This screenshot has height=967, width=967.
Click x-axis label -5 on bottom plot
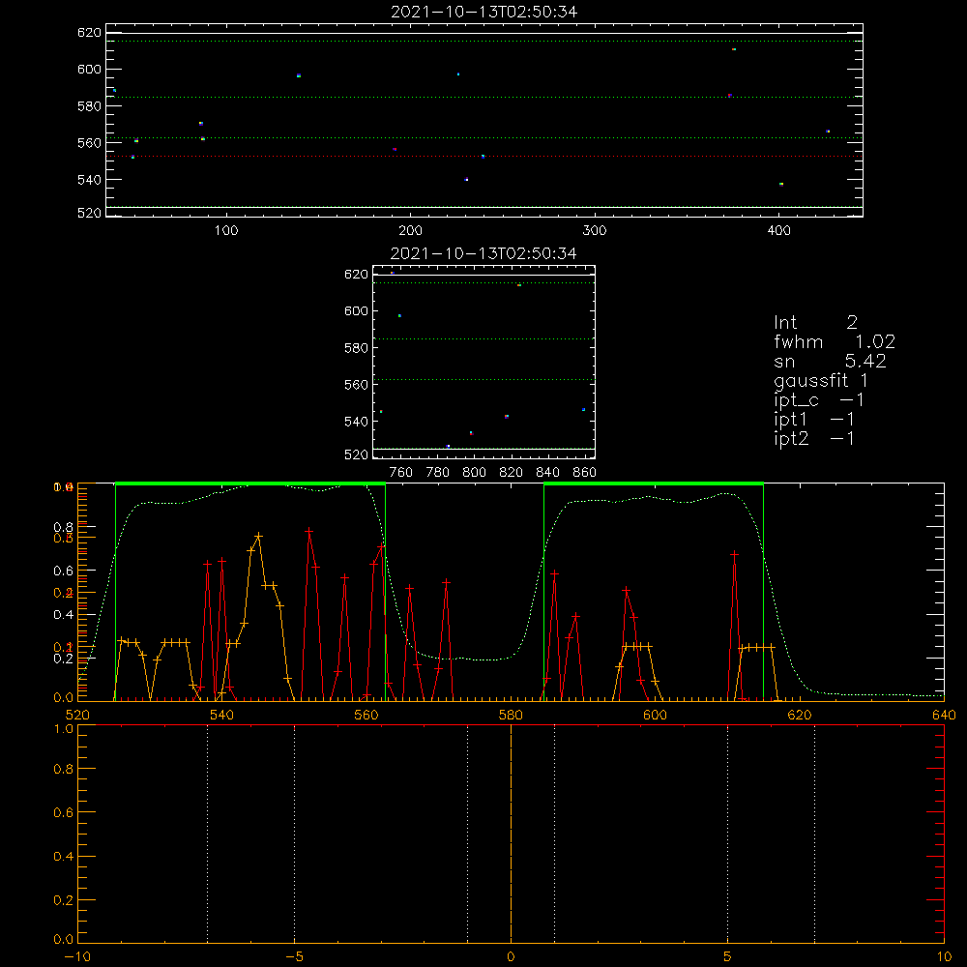[x=294, y=957]
